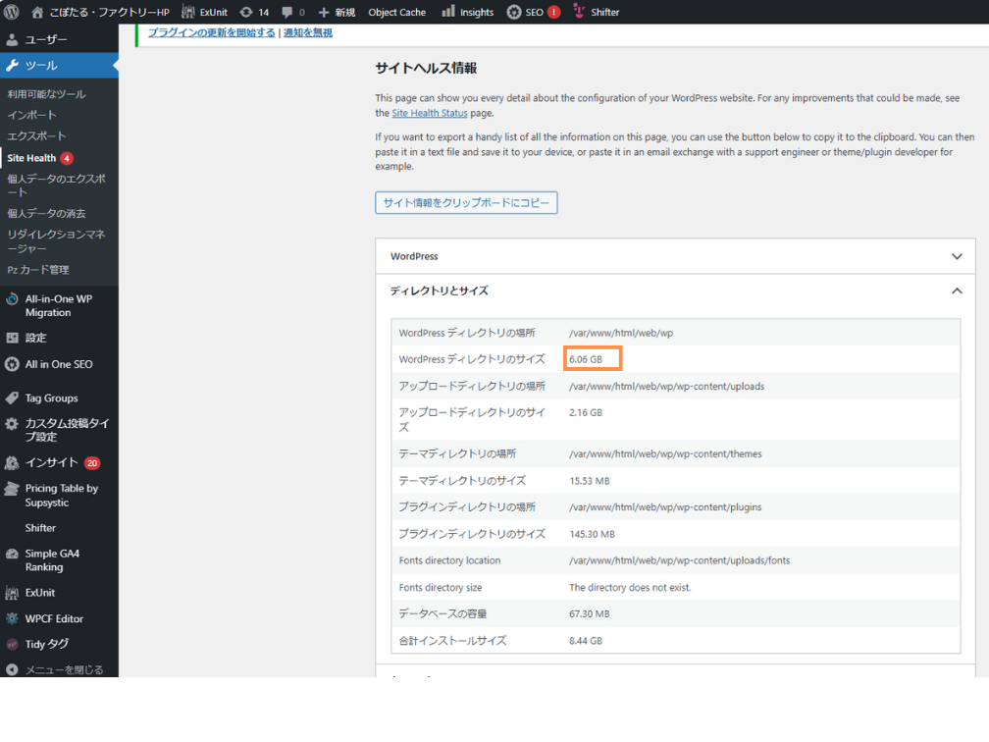
Task: Expand the WordPress section chevron
Action: (957, 256)
